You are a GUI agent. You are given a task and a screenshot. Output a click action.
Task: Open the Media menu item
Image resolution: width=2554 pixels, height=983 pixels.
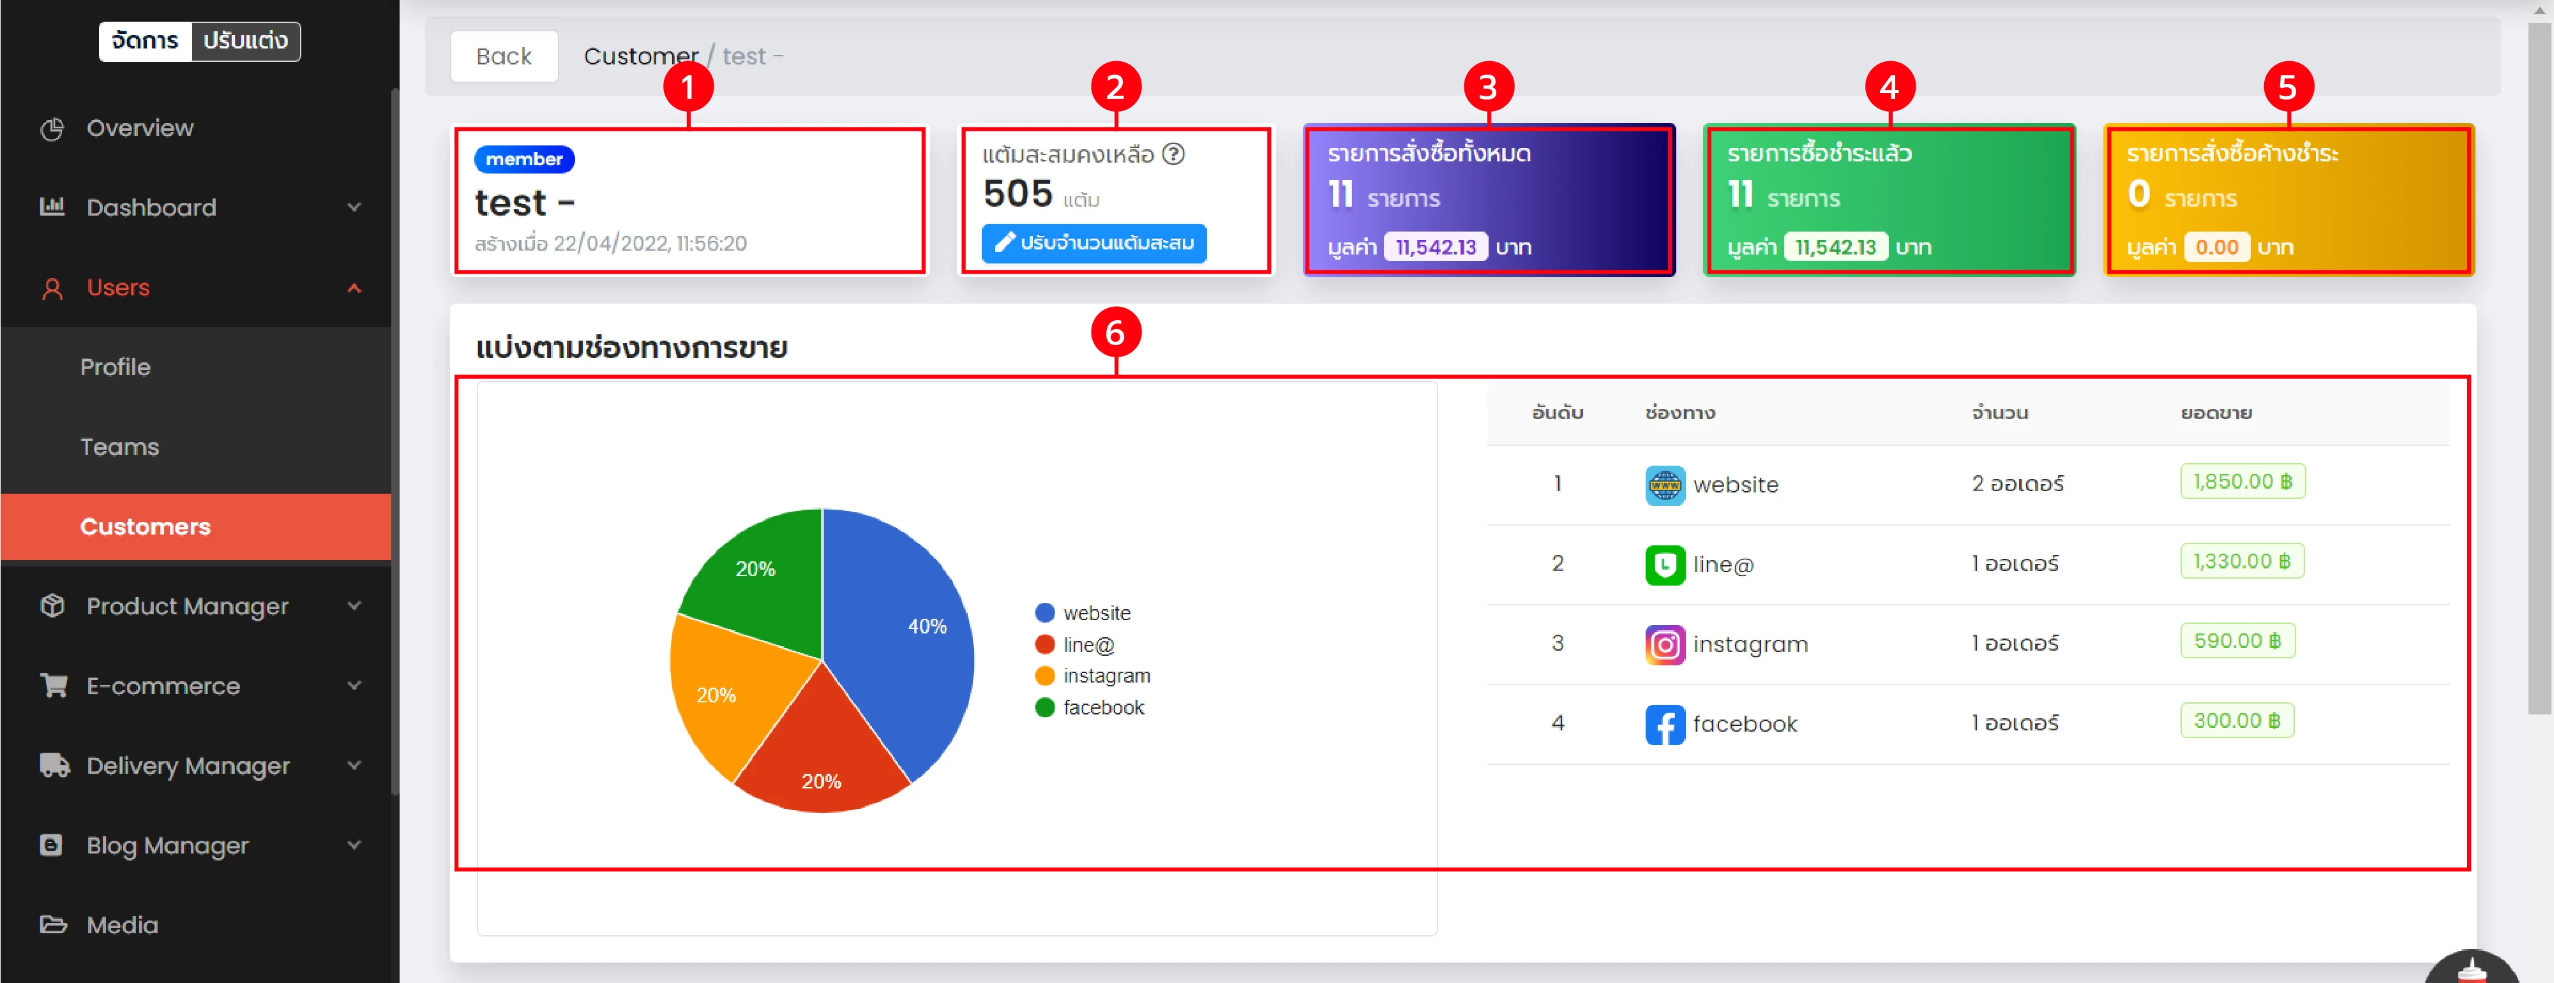pyautogui.click(x=197, y=924)
